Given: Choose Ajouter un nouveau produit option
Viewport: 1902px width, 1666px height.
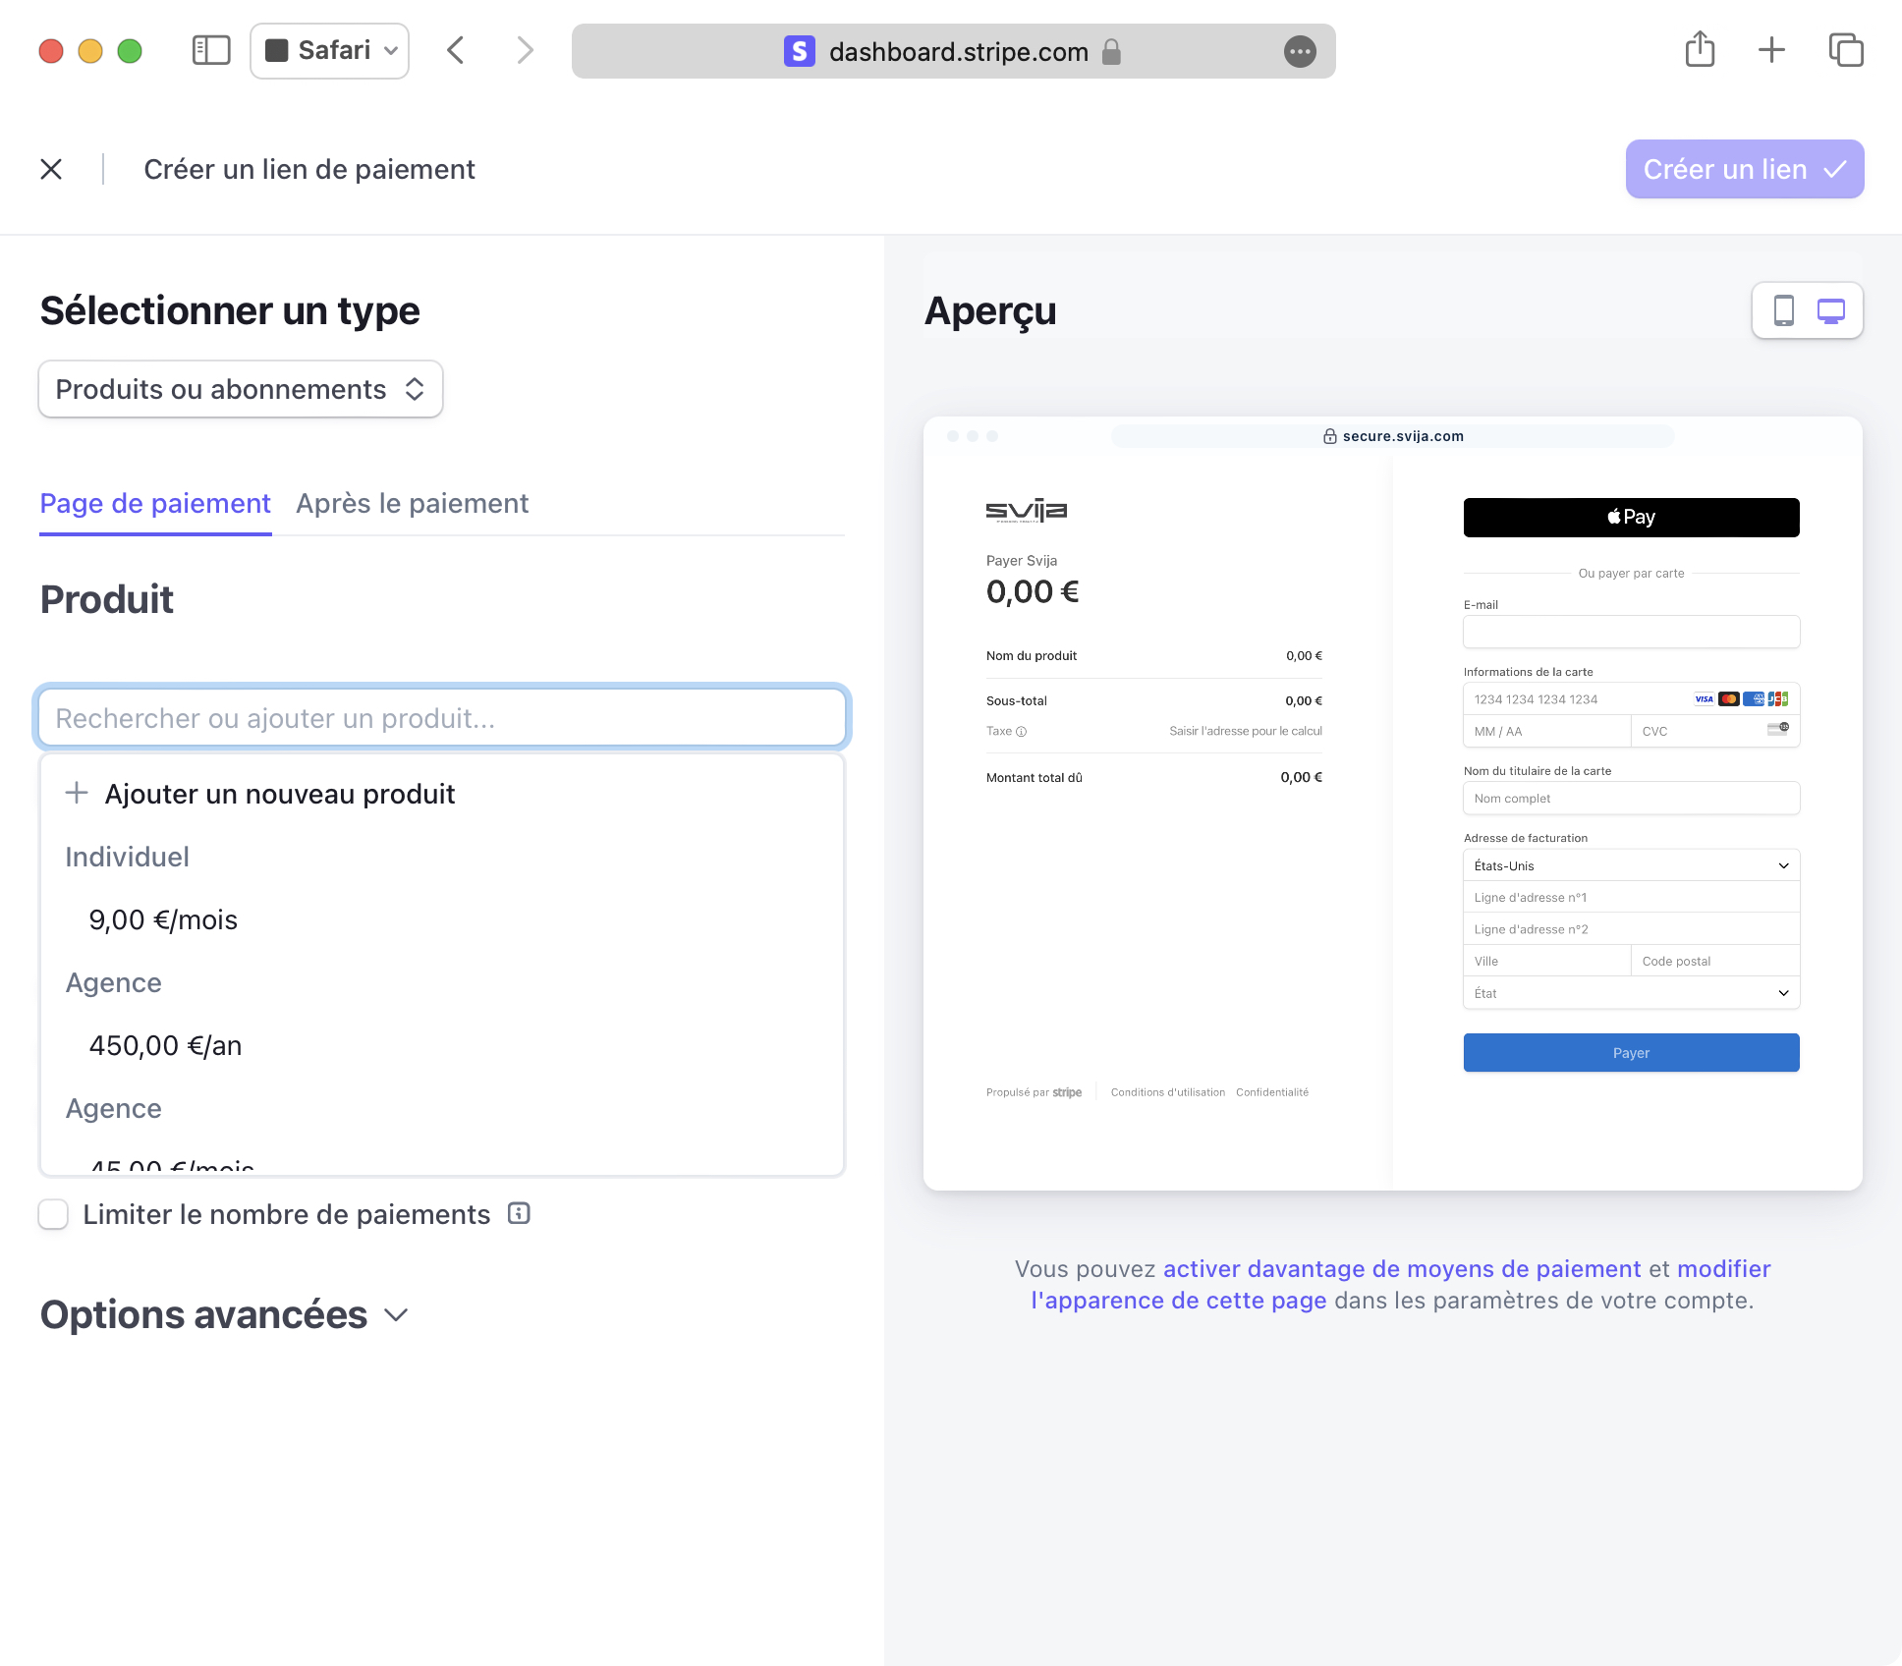Looking at the screenshot, I should 279,794.
